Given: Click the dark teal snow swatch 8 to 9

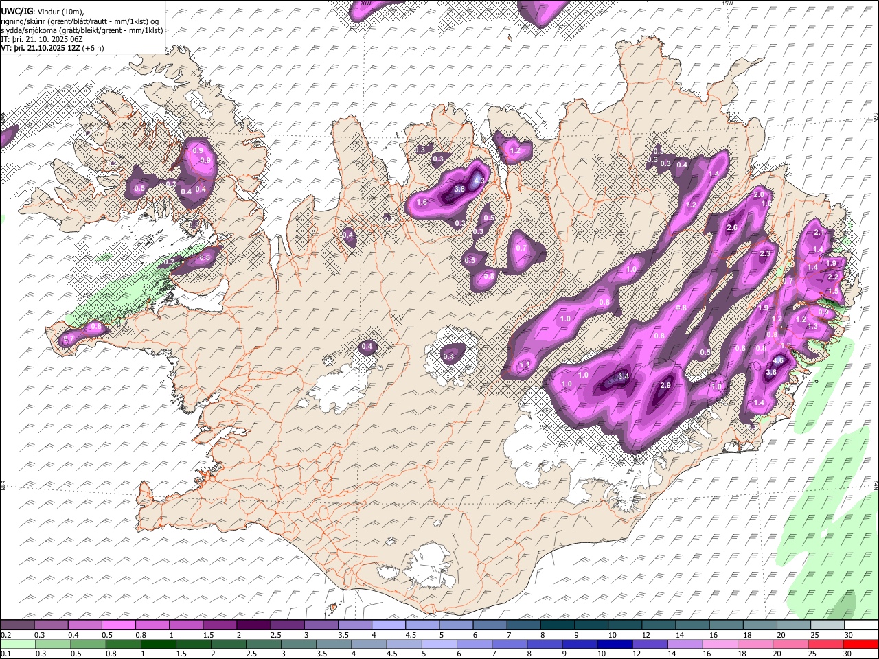Looking at the screenshot, I should [x=557, y=625].
